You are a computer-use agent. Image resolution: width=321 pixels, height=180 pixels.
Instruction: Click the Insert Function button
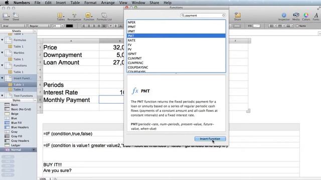[210, 139]
